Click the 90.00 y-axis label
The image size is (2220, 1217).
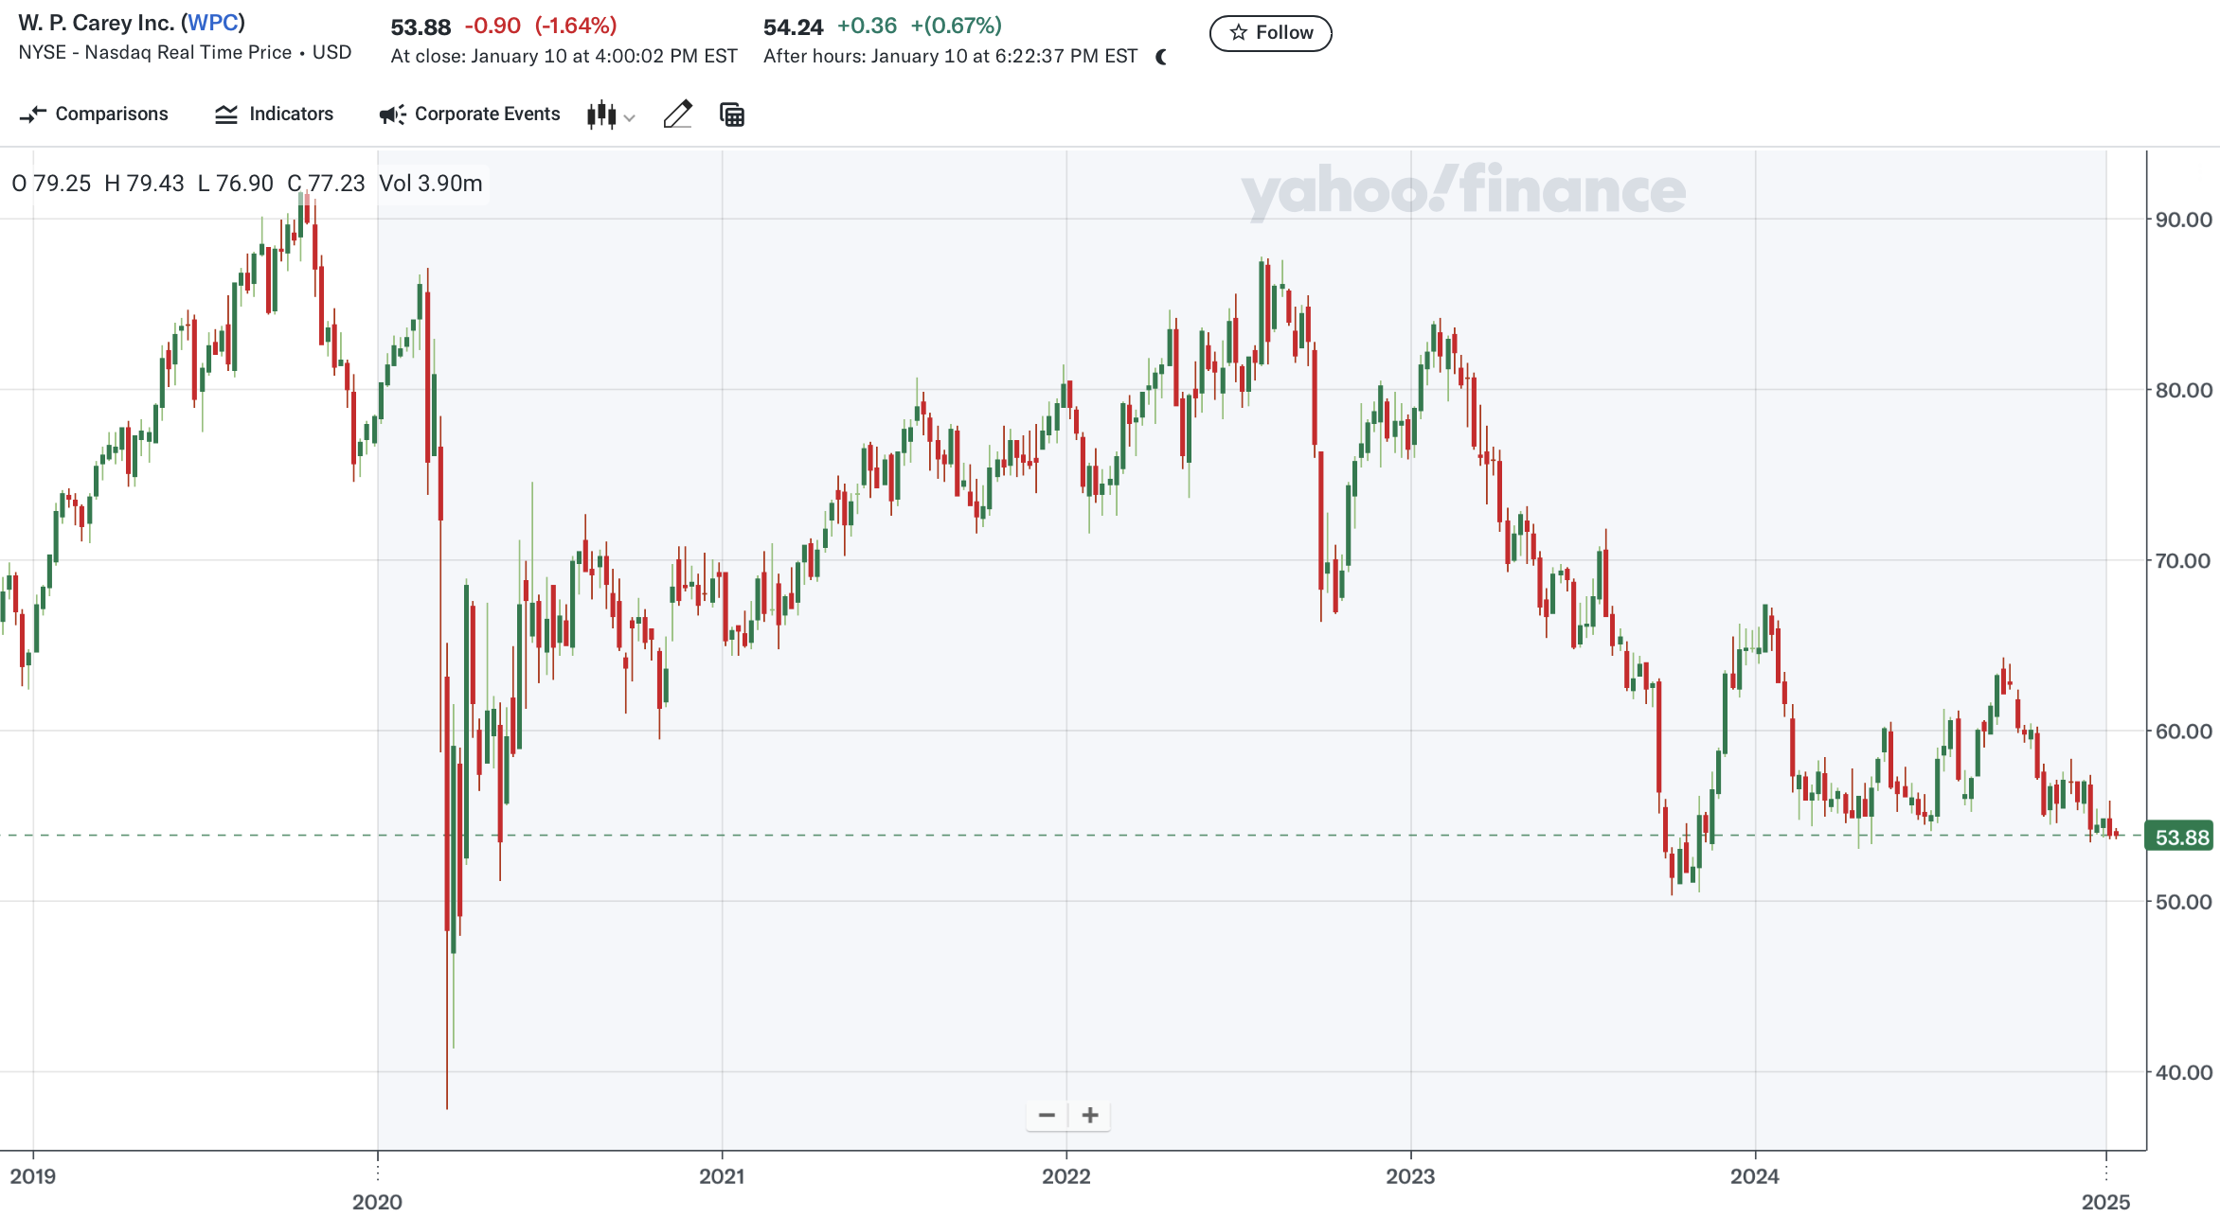pos(2183,220)
